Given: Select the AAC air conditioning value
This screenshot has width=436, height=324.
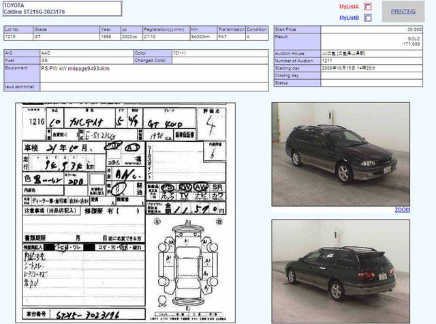Looking at the screenshot, I should 87,53.
